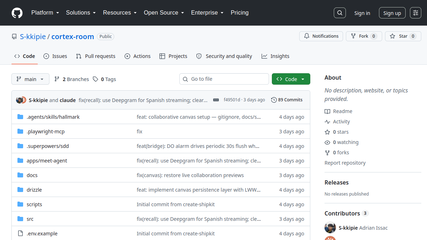Expand the Resources menu
427x240 pixels.
[120, 13]
